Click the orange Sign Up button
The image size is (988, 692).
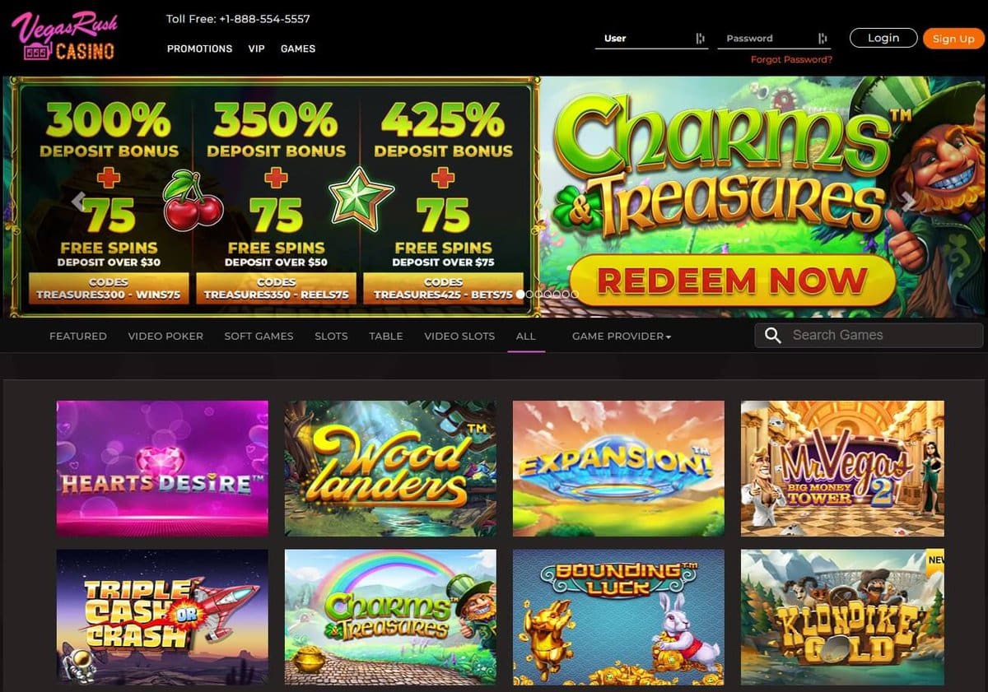coord(953,39)
